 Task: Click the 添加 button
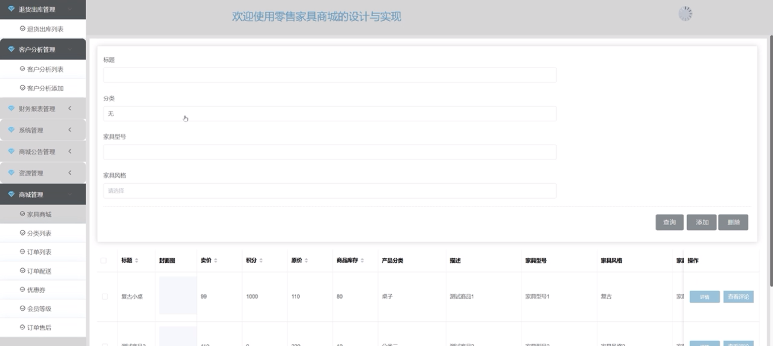coord(702,222)
